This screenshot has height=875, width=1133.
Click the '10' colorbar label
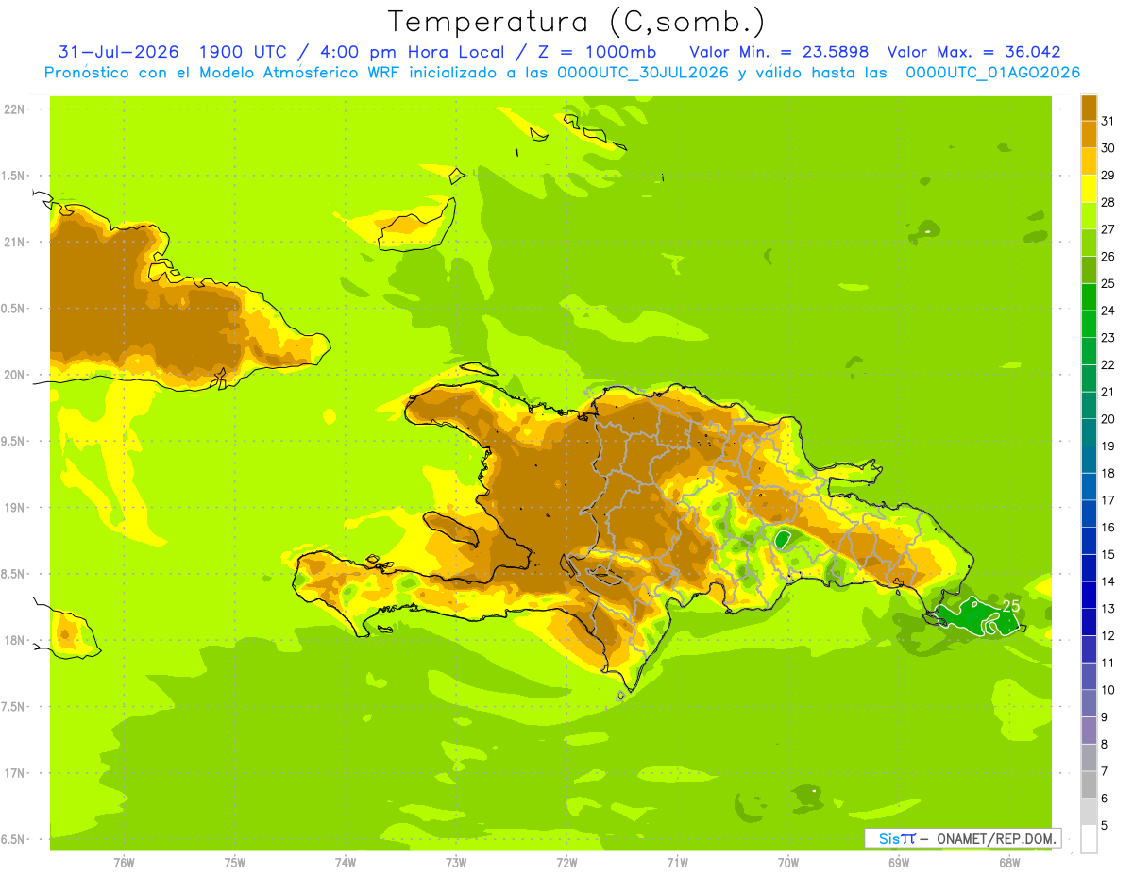click(x=1108, y=690)
